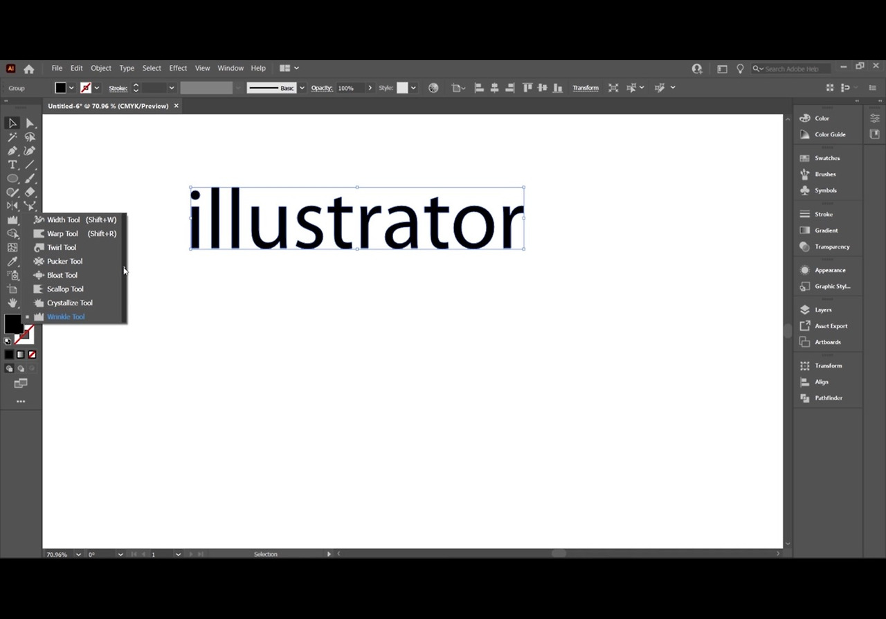The image size is (886, 619).
Task: Click Horizontal Align Center icon
Action: click(x=494, y=88)
